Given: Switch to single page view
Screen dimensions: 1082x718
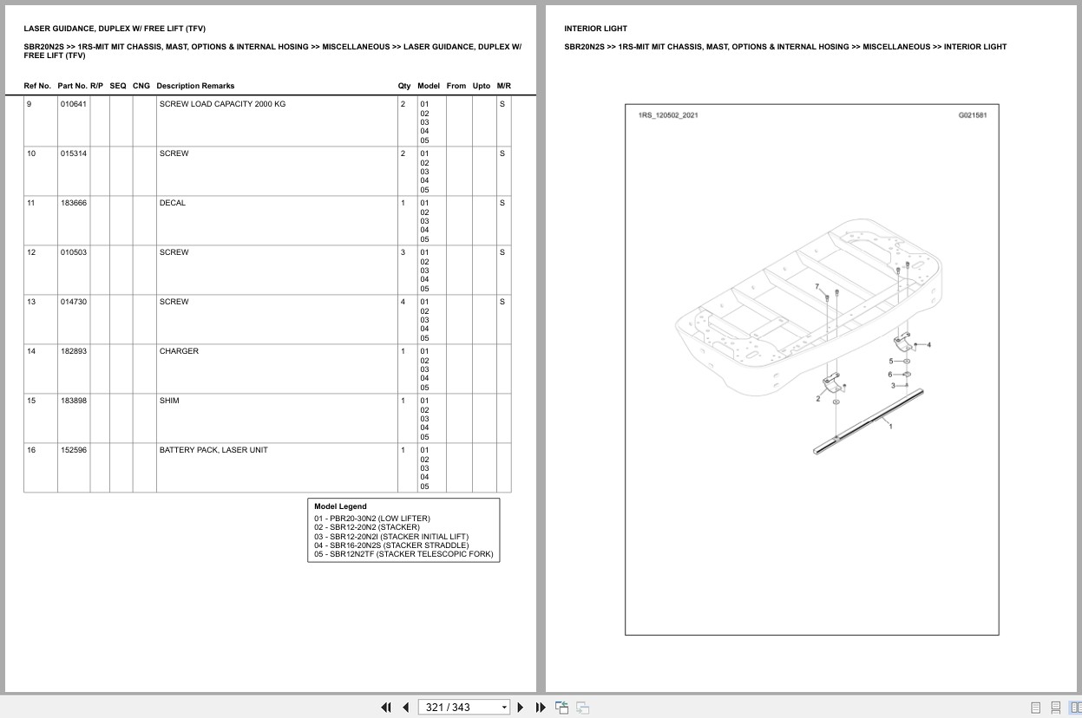Looking at the screenshot, I should tap(1036, 707).
